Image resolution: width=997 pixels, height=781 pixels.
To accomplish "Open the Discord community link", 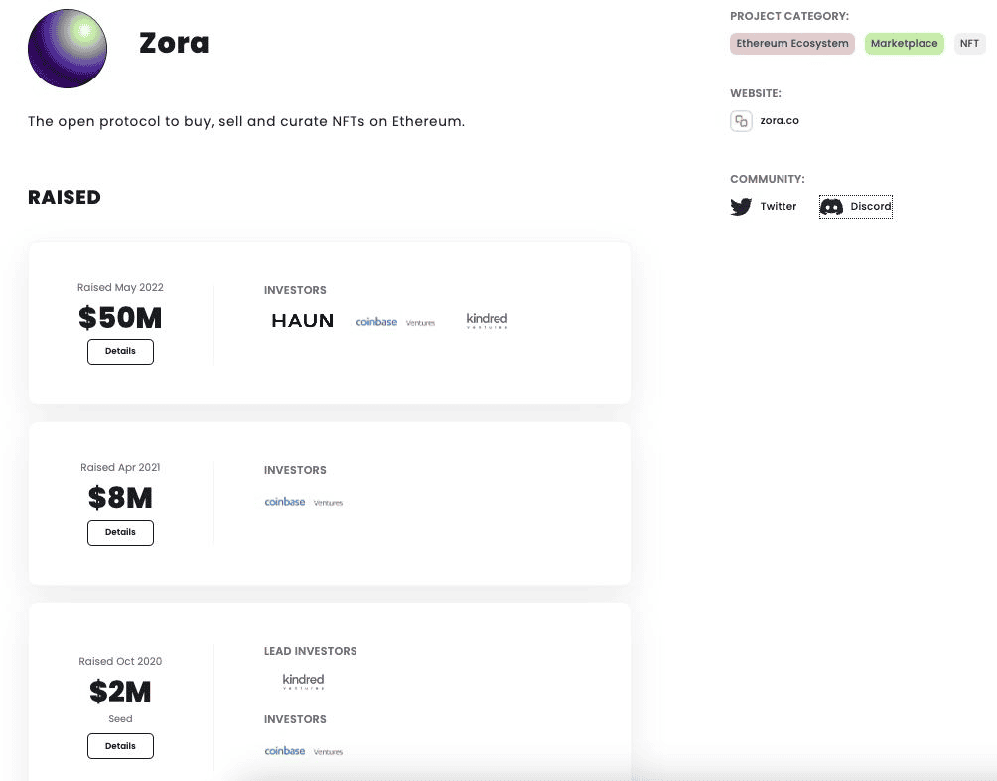I will pyautogui.click(x=871, y=207).
